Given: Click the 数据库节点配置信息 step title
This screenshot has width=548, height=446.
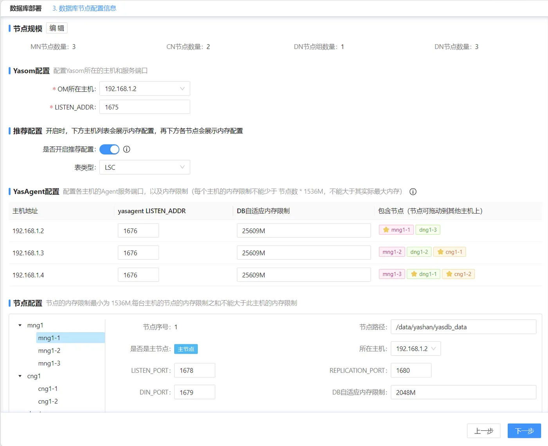Looking at the screenshot, I should point(84,8).
